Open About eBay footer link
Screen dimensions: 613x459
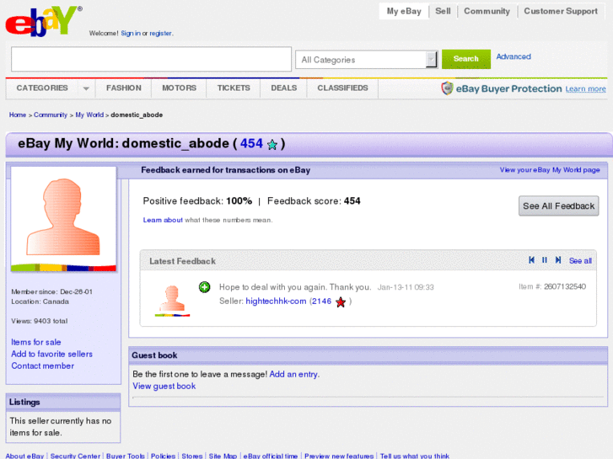24,456
